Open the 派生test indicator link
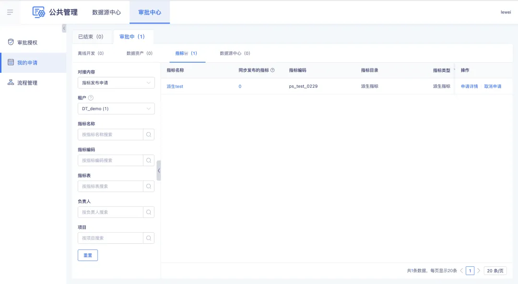This screenshot has height=284, width=518. click(175, 86)
